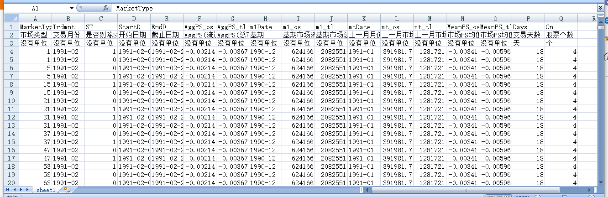This screenshot has height=197, width=608.
Task: Select column N header
Action: coord(462,19)
